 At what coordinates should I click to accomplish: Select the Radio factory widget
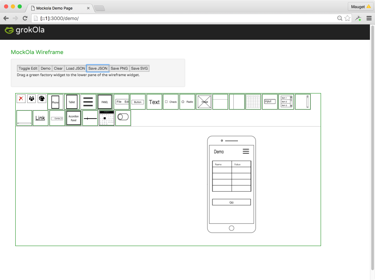pos(187,102)
